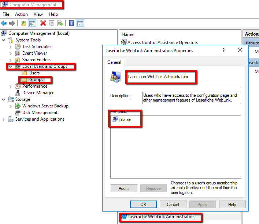259x224 pixels.
Task: Click the Shared Folders icon in tree
Action: point(17,60)
